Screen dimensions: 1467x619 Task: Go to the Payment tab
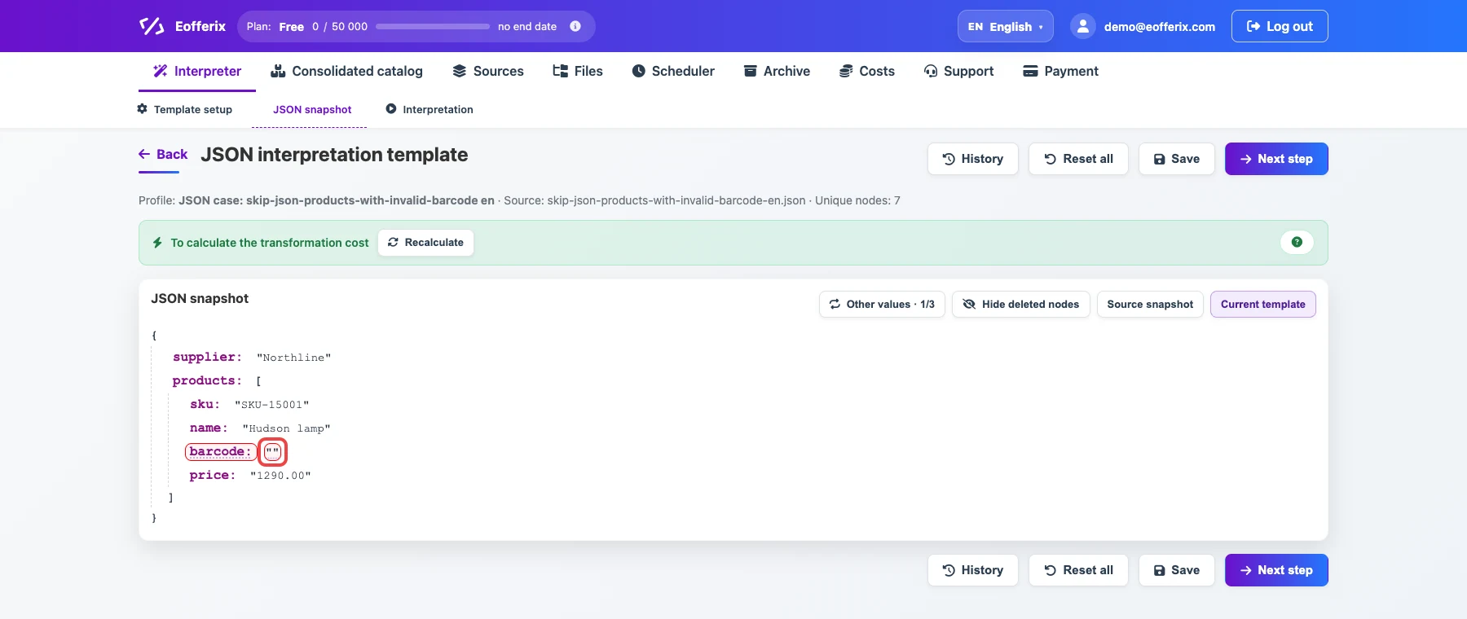1060,71
